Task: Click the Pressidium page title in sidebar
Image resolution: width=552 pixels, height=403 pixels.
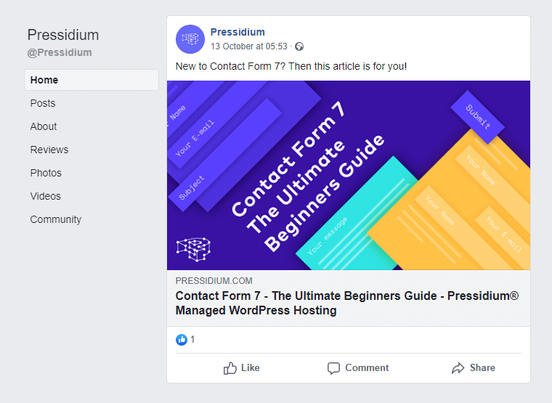Action: coord(63,35)
